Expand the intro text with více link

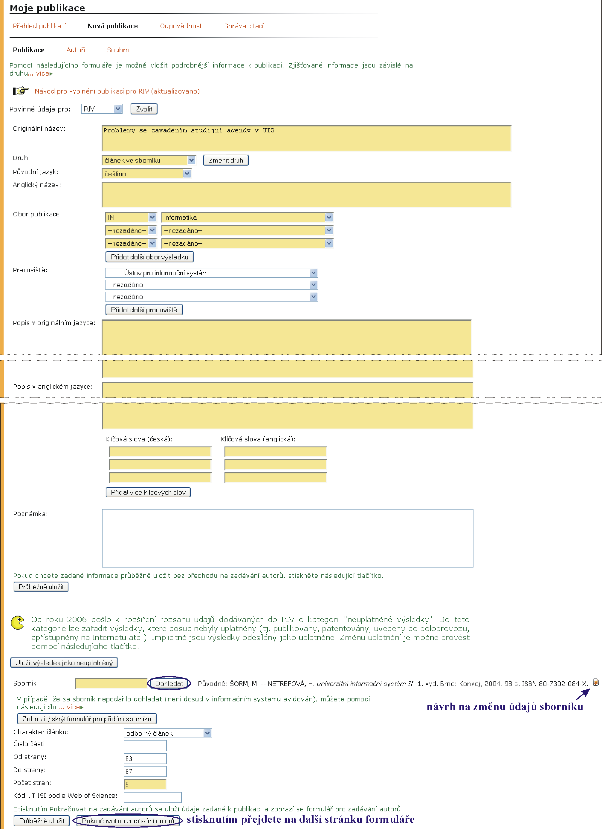44,74
